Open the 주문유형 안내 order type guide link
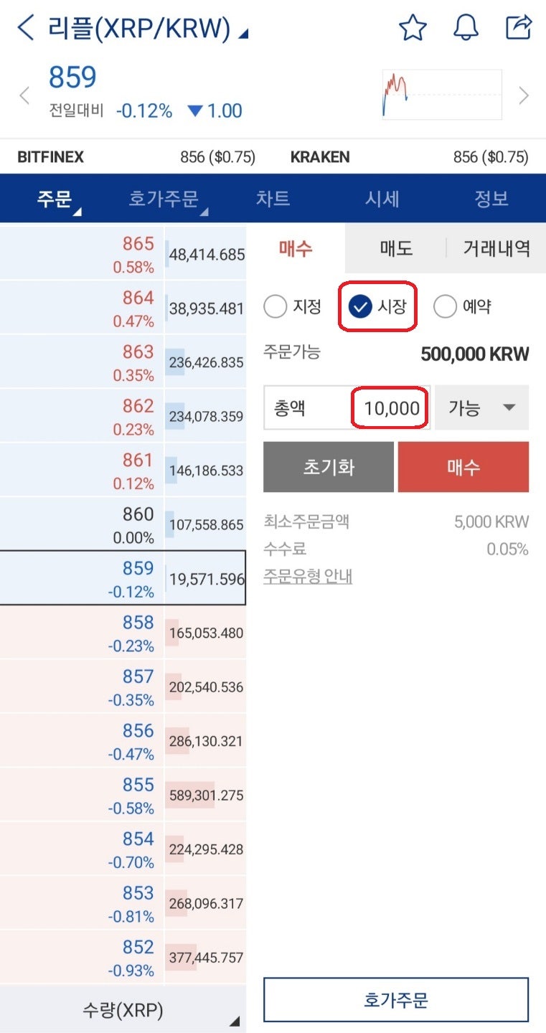 point(309,576)
